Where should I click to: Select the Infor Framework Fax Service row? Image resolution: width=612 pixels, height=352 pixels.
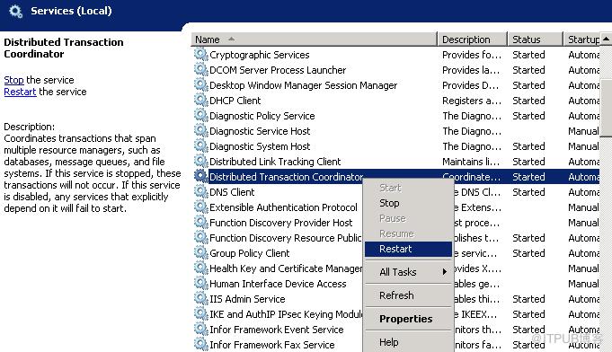(271, 345)
